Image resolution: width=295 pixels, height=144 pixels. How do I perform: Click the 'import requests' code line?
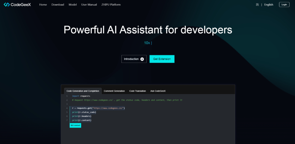pyautogui.click(x=81, y=96)
